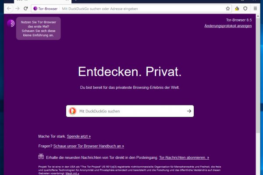
Task: Reload the current page
Action: click(x=26, y=8)
